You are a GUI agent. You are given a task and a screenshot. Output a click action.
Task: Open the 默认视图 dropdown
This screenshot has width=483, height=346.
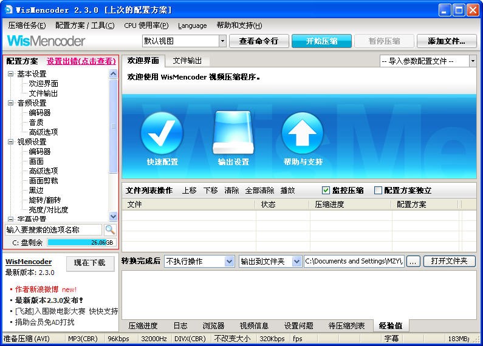coord(222,41)
